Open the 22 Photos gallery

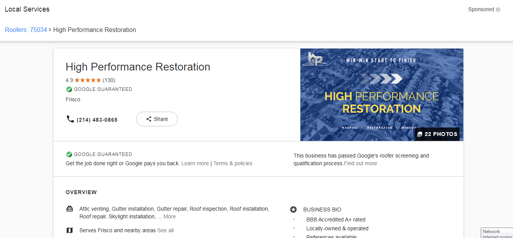[x=437, y=134]
